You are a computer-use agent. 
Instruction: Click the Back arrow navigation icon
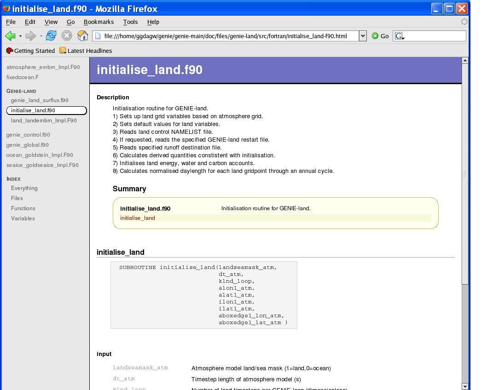[x=10, y=36]
